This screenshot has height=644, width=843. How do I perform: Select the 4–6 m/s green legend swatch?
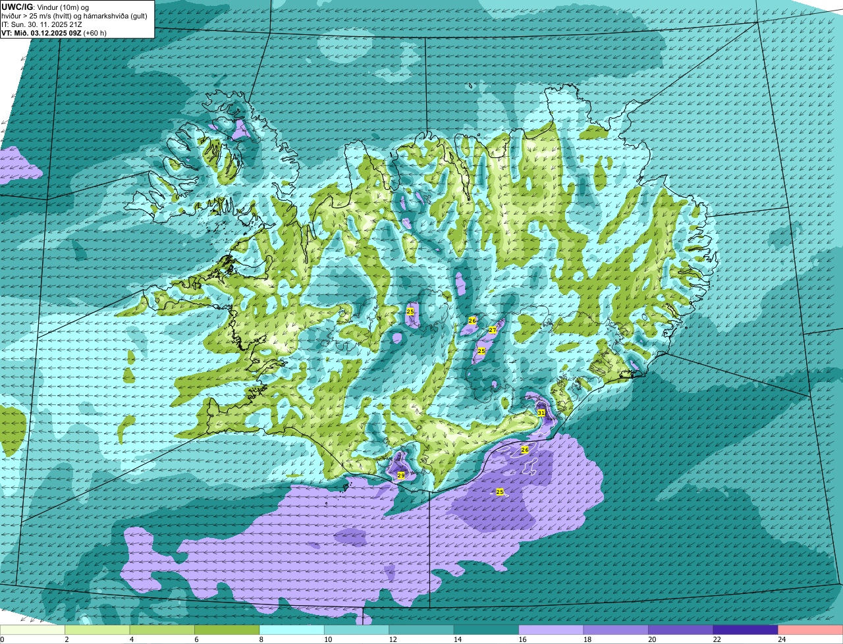163,630
